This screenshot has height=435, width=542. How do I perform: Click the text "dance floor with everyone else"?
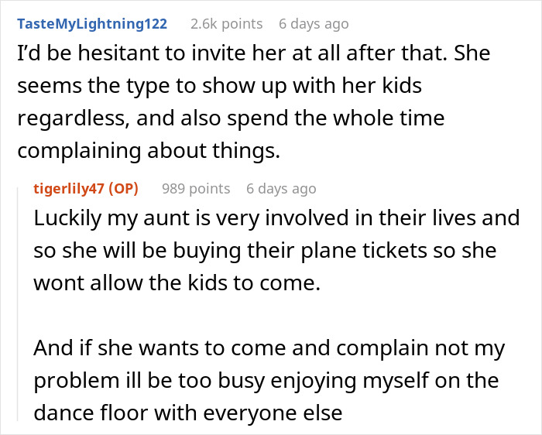[188, 413]
